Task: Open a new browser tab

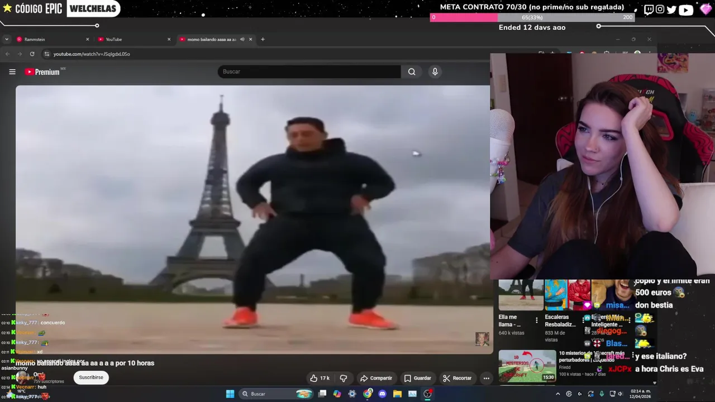Action: (263, 39)
